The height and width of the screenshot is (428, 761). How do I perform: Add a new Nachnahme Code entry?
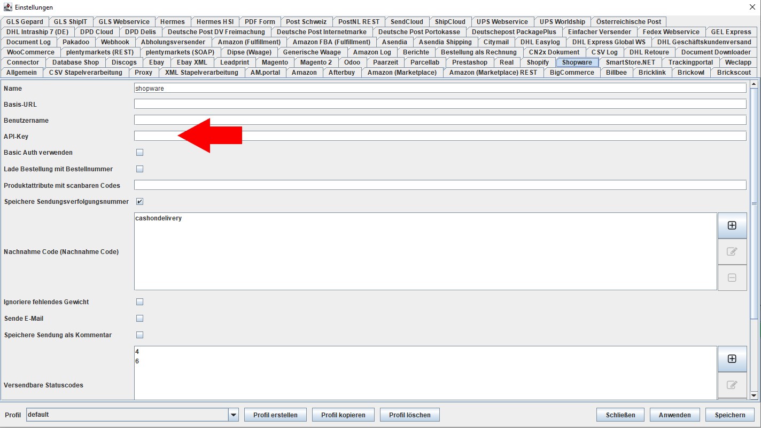(x=732, y=225)
